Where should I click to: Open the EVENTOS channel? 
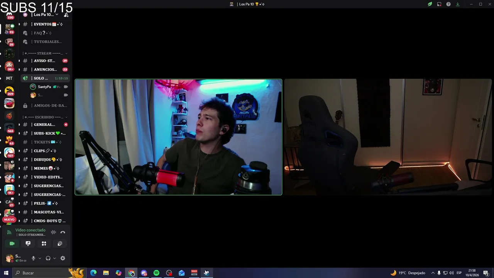coord(45,24)
